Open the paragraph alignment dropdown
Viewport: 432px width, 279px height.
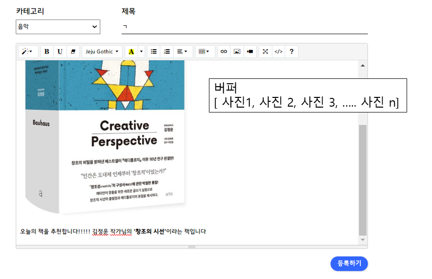click(182, 52)
